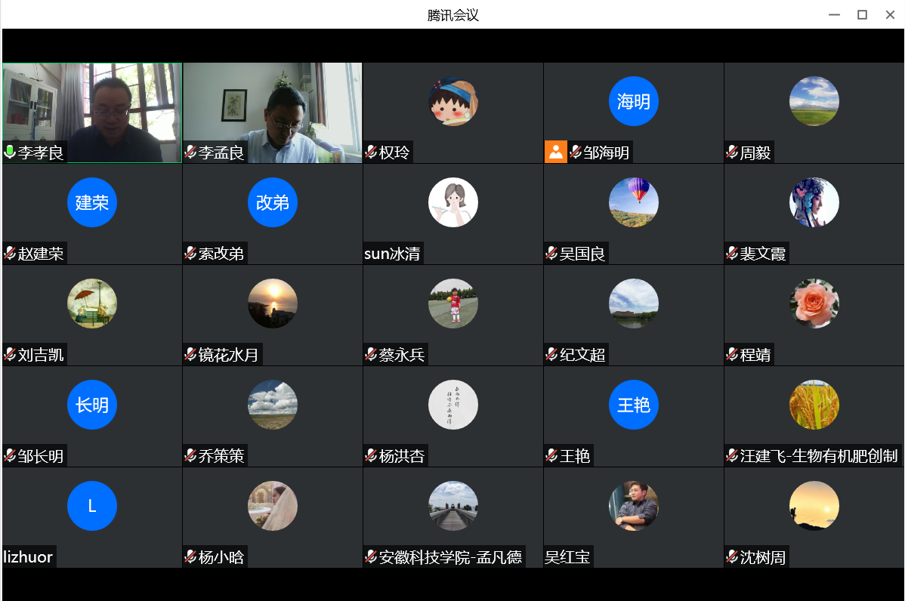Screen dimensions: 905x601
Task: Select the pink rose avatar of 程靖
Action: point(814,304)
